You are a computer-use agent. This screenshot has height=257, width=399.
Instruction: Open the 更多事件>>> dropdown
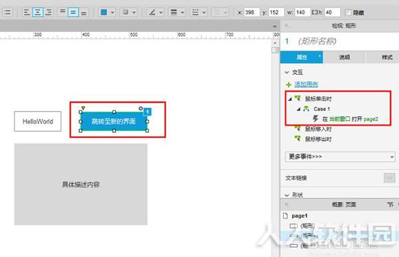(x=340, y=157)
